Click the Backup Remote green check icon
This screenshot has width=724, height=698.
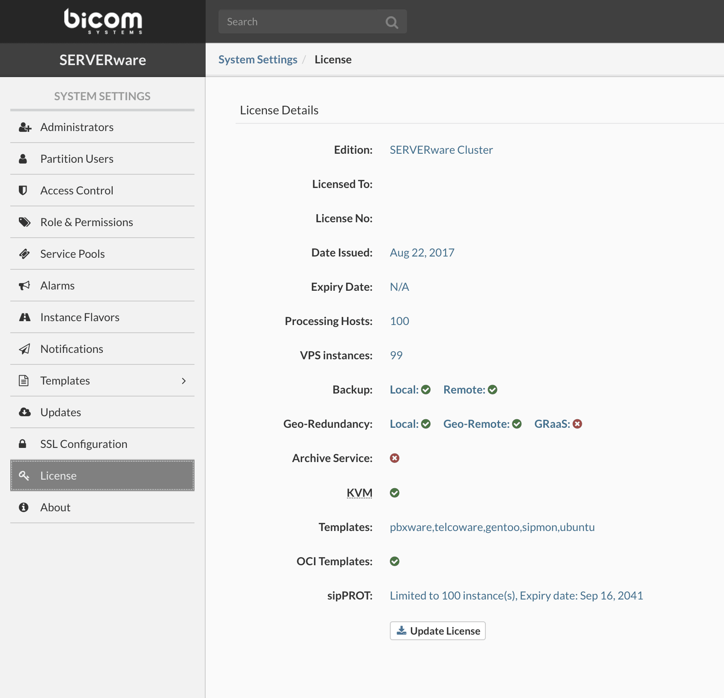click(493, 390)
